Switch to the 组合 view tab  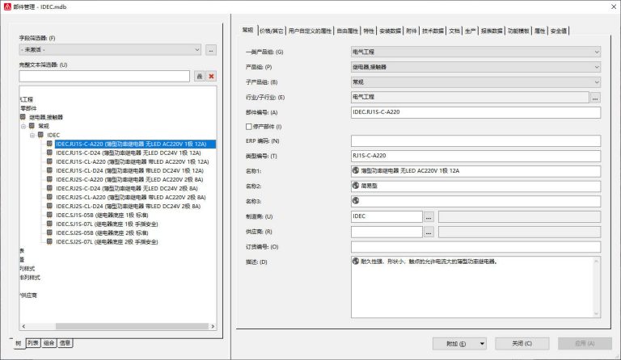click(49, 343)
